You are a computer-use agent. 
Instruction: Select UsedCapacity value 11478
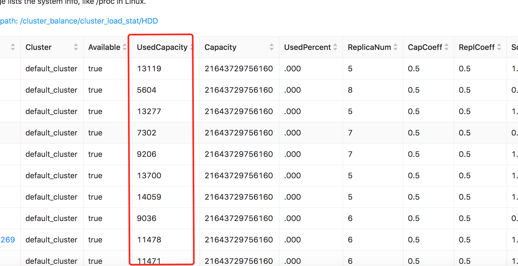point(149,240)
